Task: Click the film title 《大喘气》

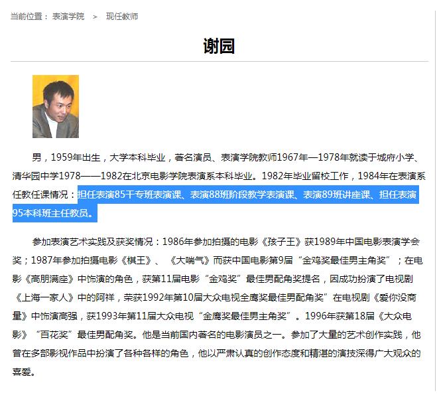Action: (190, 260)
